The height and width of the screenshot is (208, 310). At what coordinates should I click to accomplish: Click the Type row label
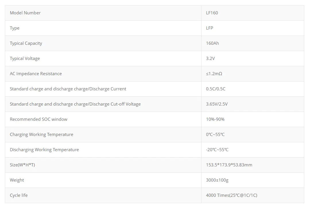click(15, 28)
